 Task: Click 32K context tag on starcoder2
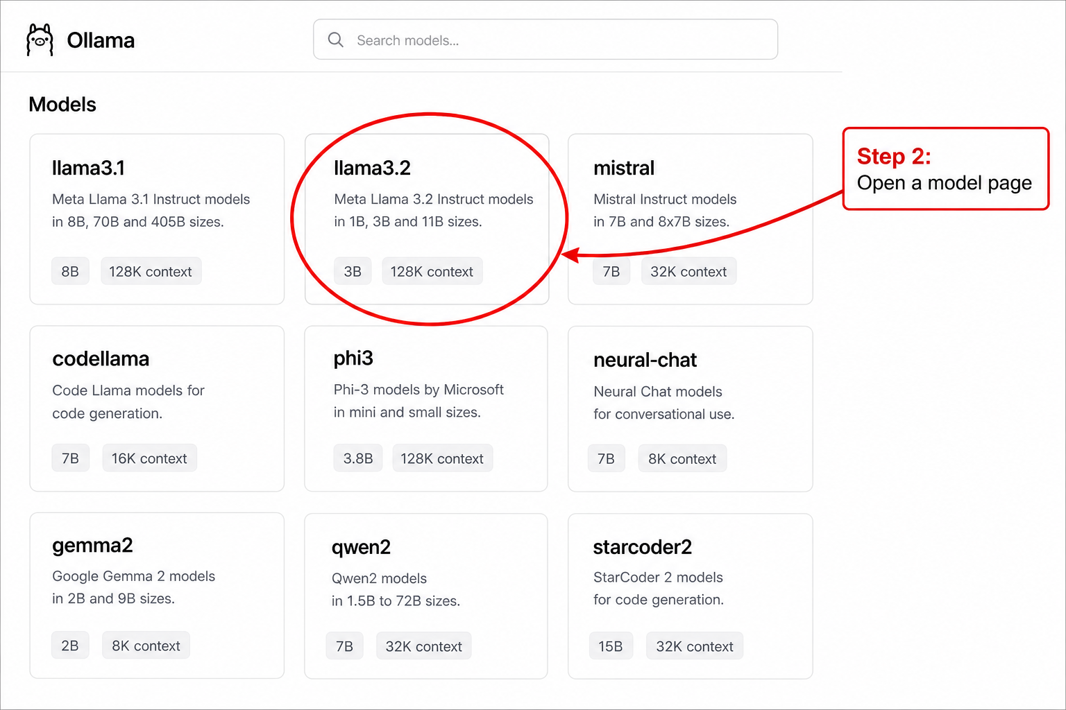coord(695,646)
